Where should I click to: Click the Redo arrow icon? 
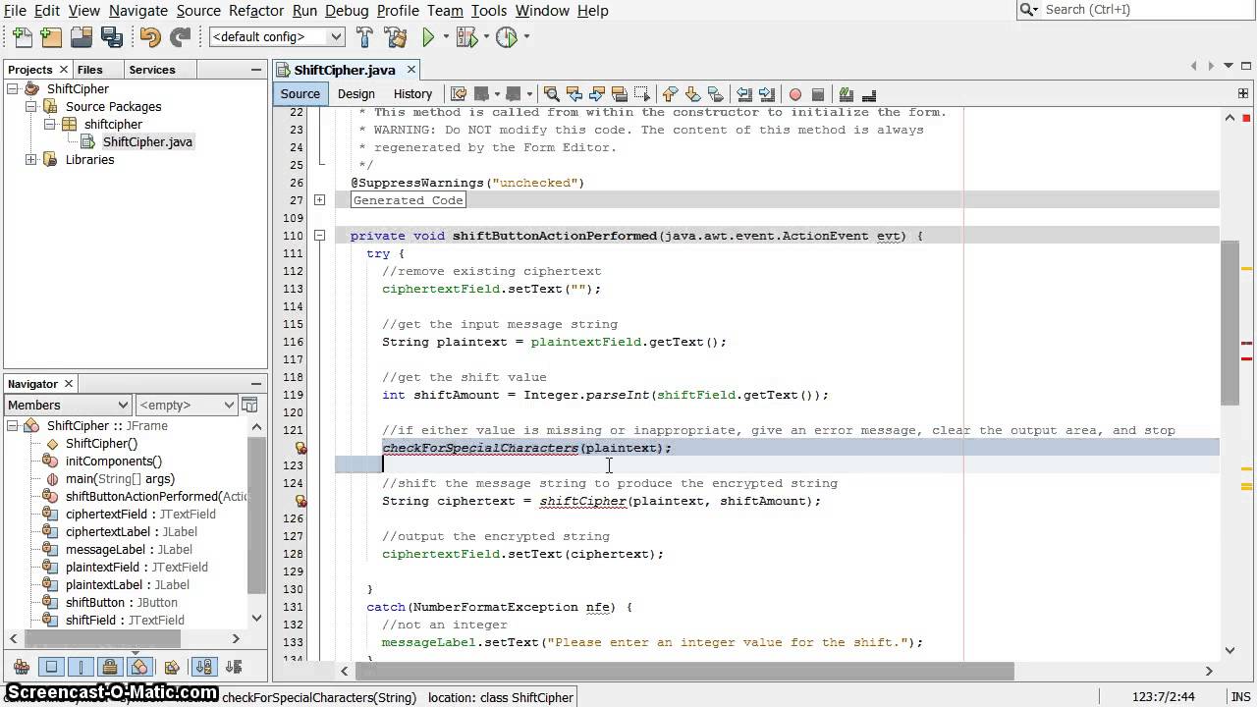coord(180,37)
